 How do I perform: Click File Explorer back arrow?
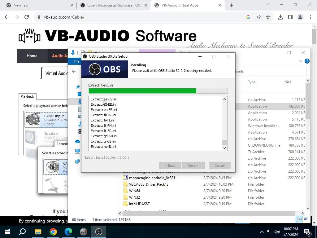click(74, 71)
